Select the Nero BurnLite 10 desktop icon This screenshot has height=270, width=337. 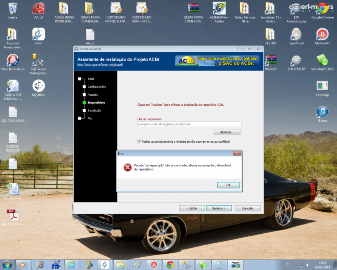[x=13, y=62]
